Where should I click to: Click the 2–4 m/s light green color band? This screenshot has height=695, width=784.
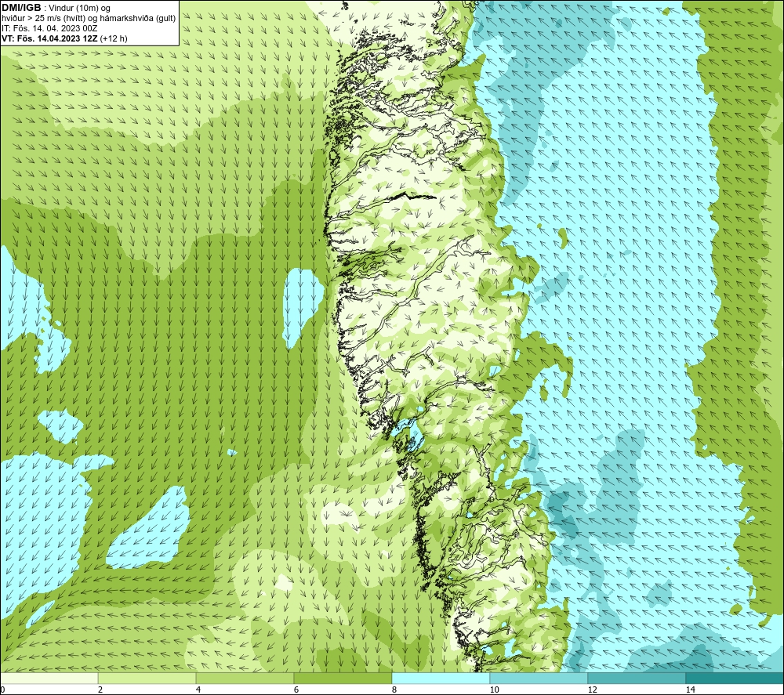[x=147, y=678]
